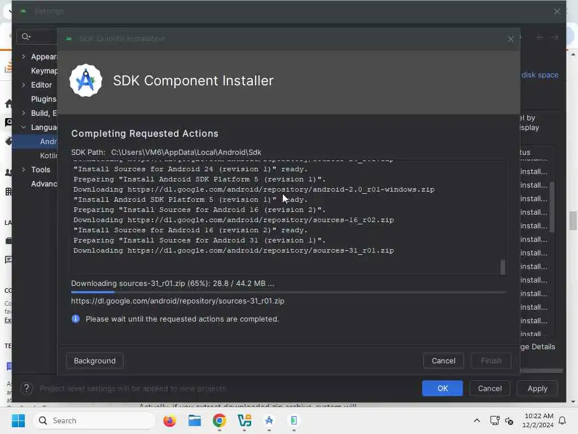Click the SDK list vertical scrollbar
The width and height of the screenshot is (578, 434).
pos(552,207)
